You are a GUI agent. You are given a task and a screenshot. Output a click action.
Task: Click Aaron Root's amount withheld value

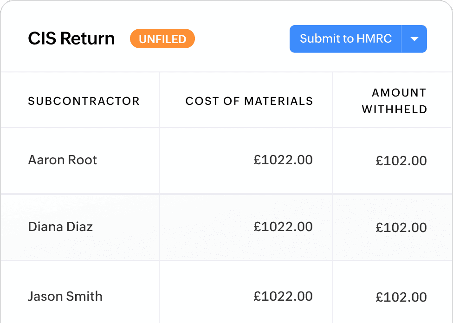pos(401,161)
